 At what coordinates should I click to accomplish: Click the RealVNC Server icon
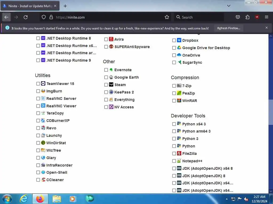43,98
